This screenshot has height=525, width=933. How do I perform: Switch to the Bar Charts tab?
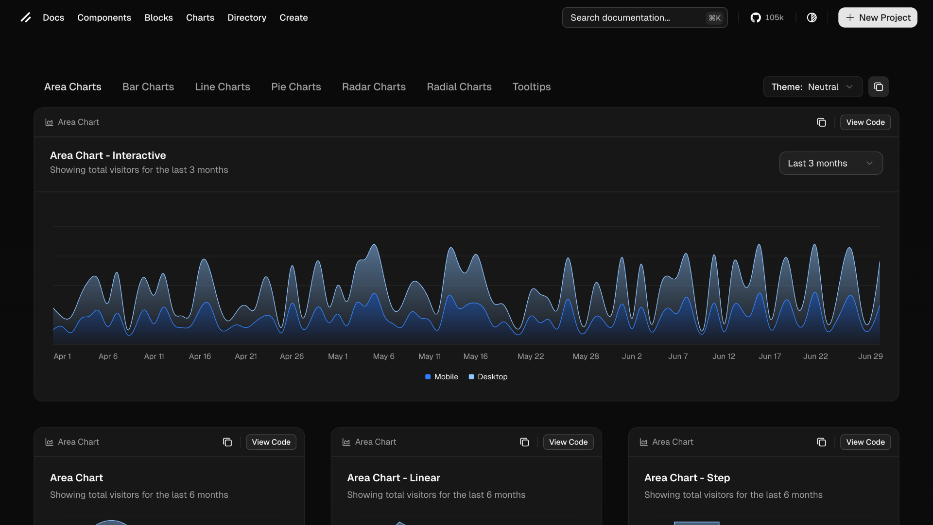[x=148, y=87]
